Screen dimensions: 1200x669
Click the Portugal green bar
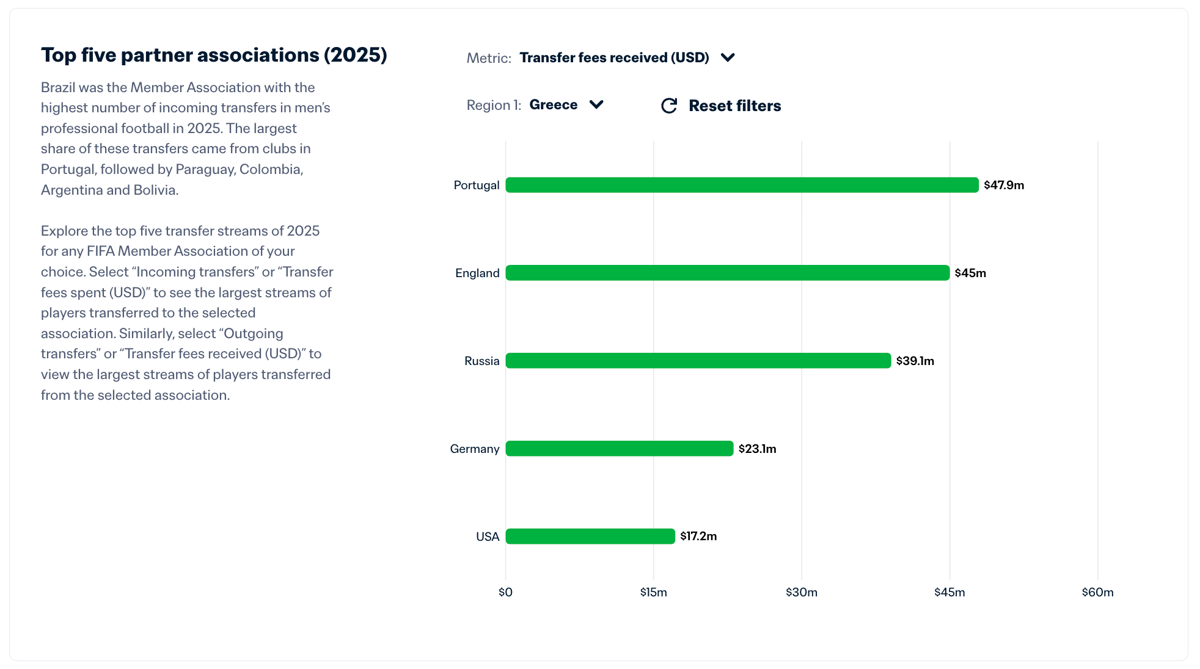pyautogui.click(x=742, y=185)
